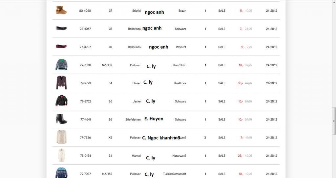The height and width of the screenshot is (178, 336).
Task: Click the 30,- sale price
Action: pyautogui.click(x=240, y=83)
